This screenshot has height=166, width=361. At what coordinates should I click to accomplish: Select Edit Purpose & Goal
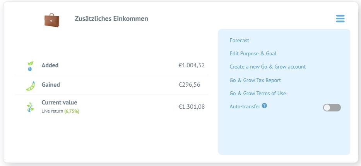click(x=253, y=54)
